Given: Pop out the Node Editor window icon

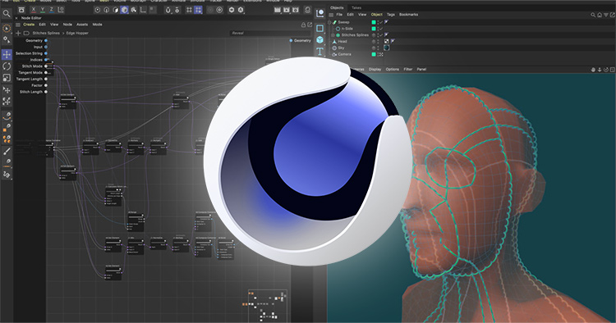Looking at the screenshot, I should click(310, 25).
